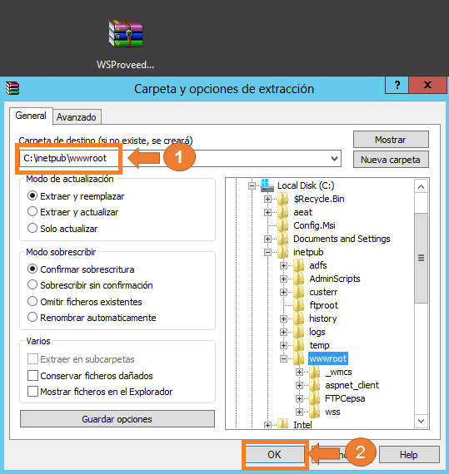Click the FTPCepsa folder icon
The image size is (449, 474).
tap(314, 398)
